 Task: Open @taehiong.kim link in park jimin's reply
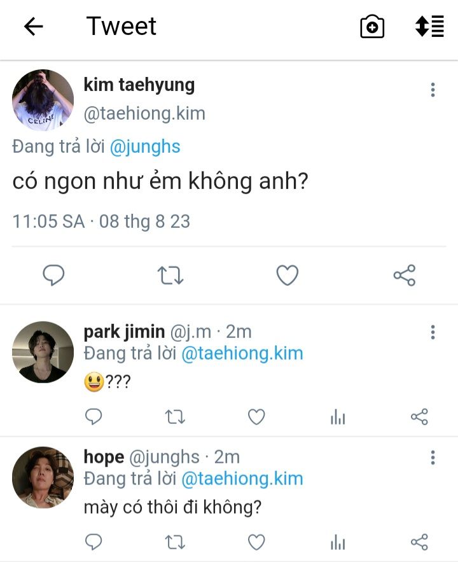(242, 353)
